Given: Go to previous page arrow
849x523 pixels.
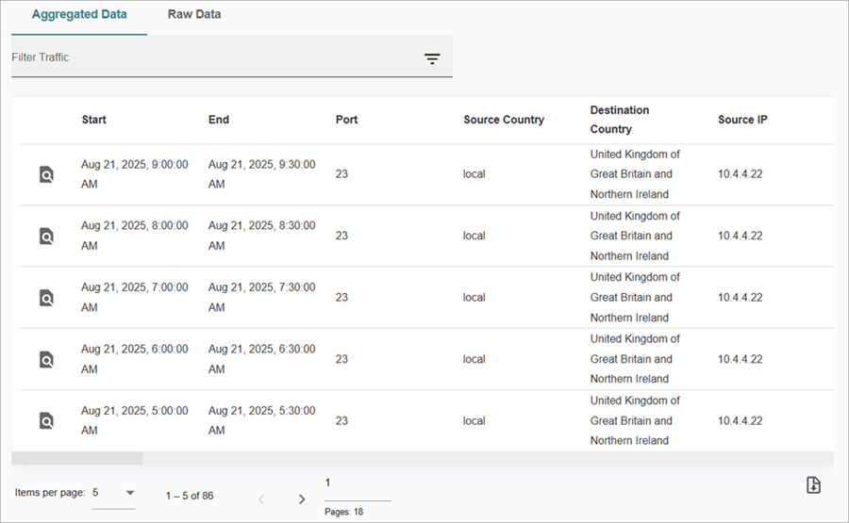Looking at the screenshot, I should (261, 499).
